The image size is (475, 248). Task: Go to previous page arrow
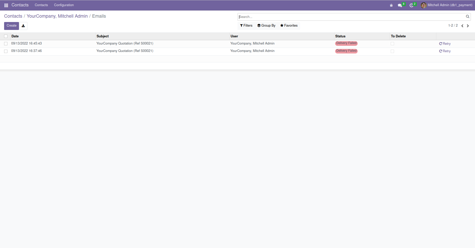(462, 26)
